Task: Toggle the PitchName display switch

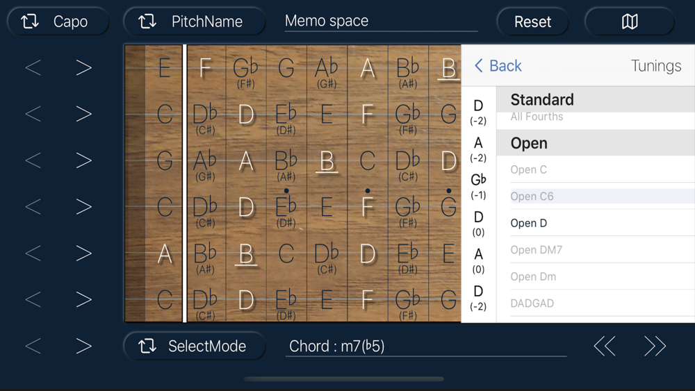Action: pyautogui.click(x=195, y=22)
